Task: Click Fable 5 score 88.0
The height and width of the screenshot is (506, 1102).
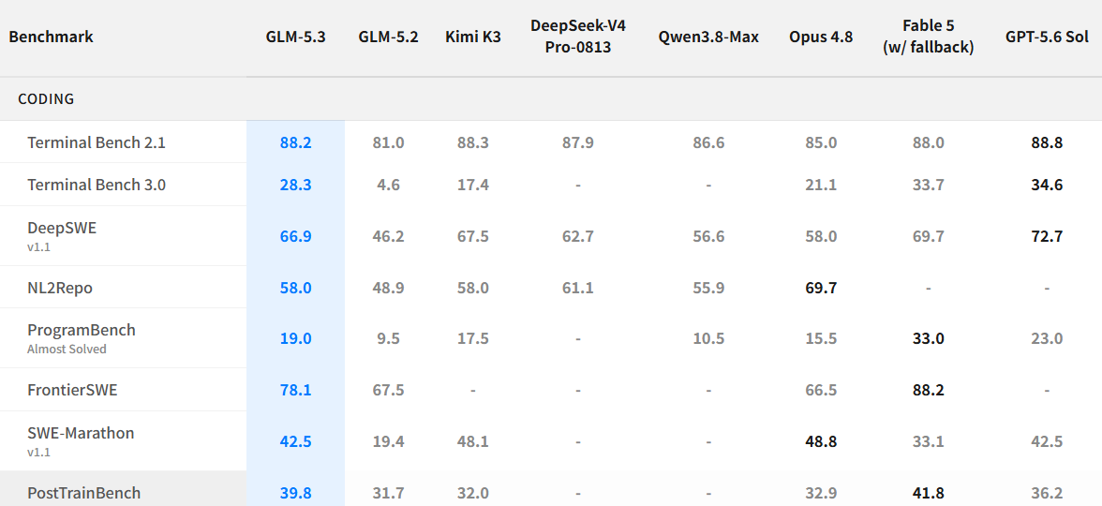Action: click(929, 142)
